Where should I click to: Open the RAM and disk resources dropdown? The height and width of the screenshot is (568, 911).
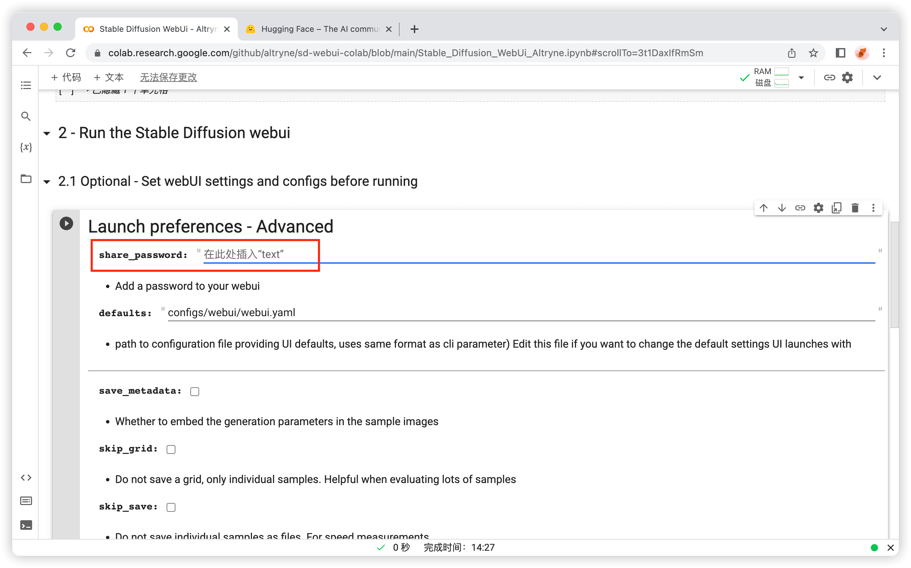tap(801, 78)
